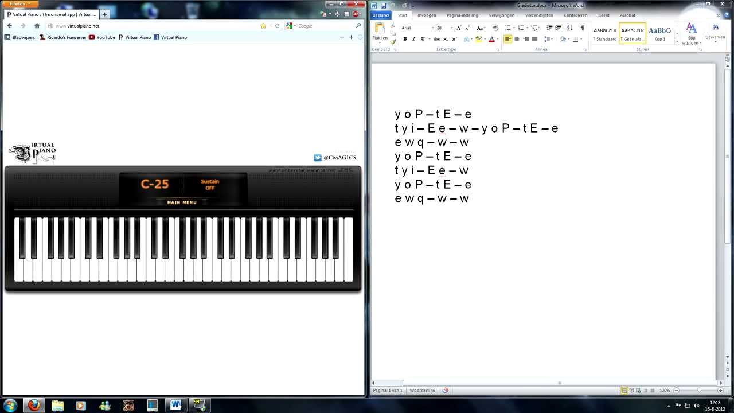Image resolution: width=734 pixels, height=413 pixels.
Task: Toggle the active left-align text button
Action: click(508, 39)
